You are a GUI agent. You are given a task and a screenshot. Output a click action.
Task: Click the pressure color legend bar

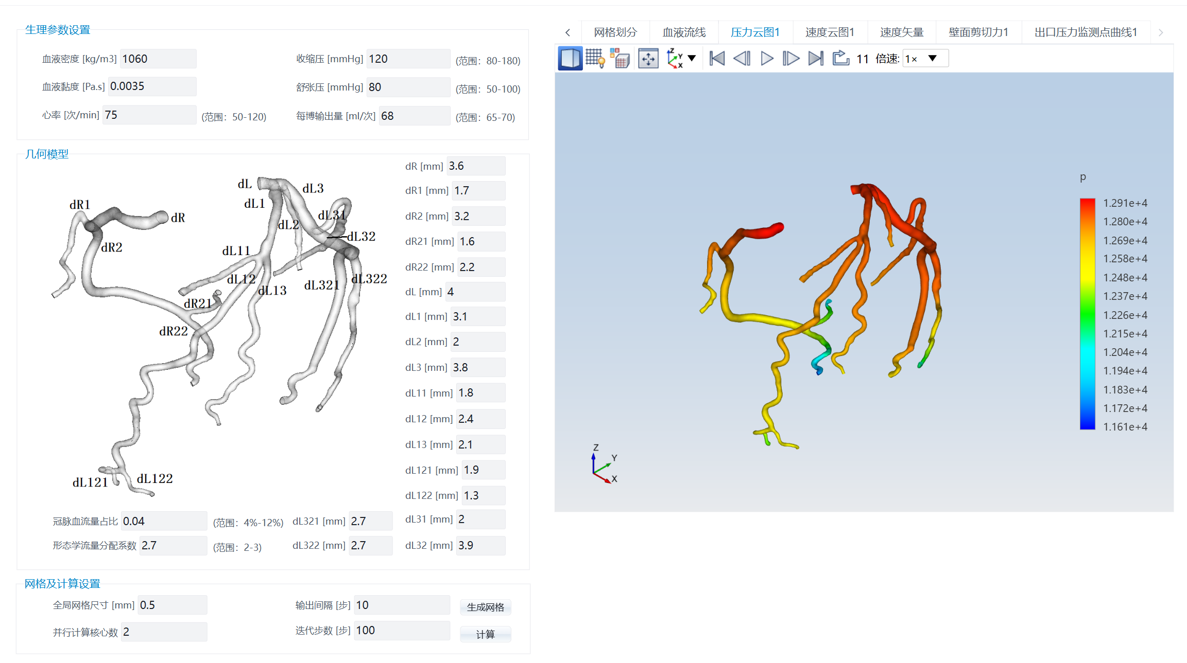point(1088,314)
